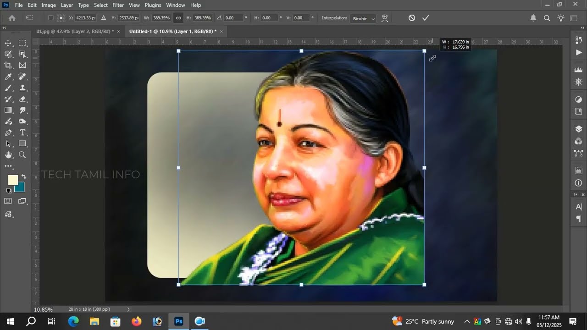Select the Horizontal Type tool

pyautogui.click(x=22, y=132)
